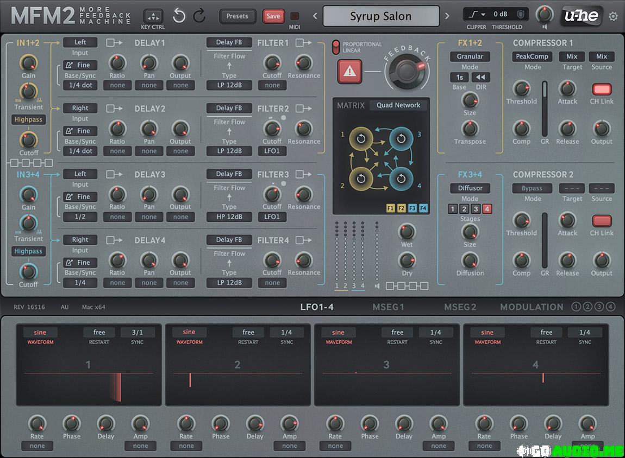
Task: Open FX1+2 Granular mode selector
Action: pos(470,56)
